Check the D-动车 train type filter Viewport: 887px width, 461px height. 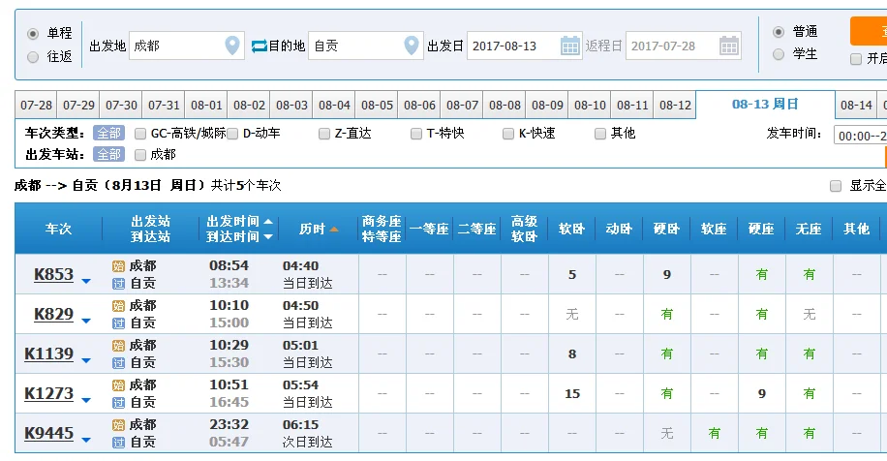coord(232,134)
